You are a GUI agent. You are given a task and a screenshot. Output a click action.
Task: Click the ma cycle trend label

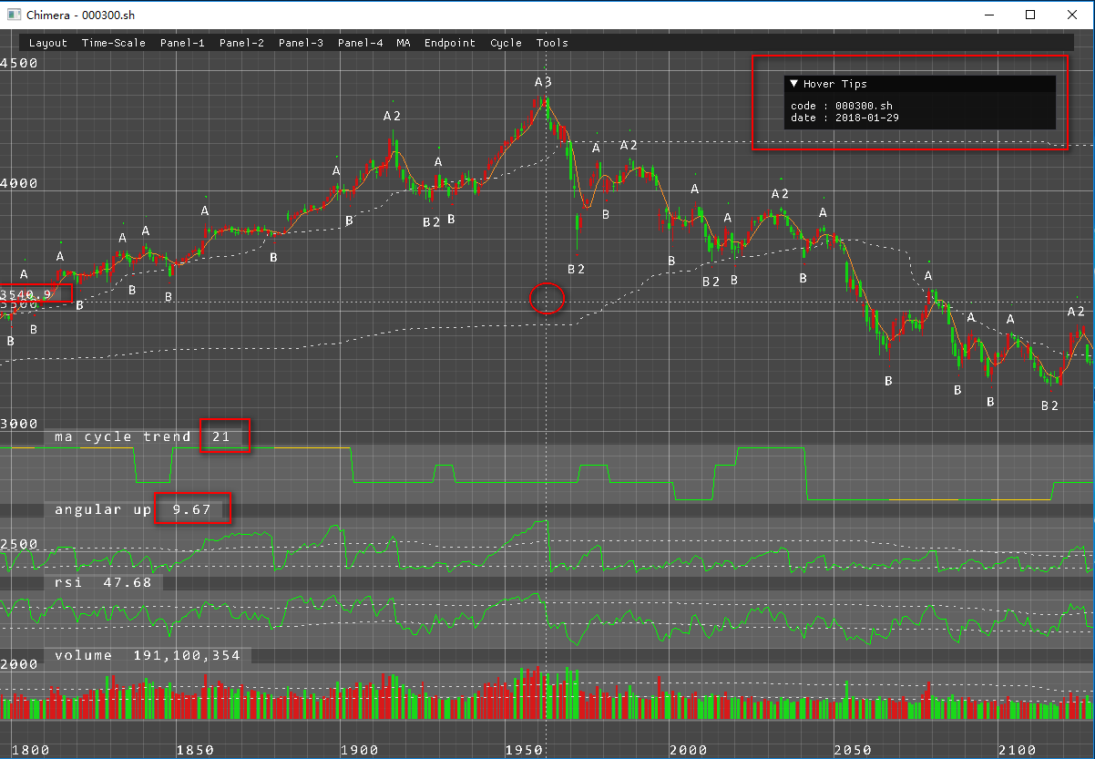coord(123,436)
